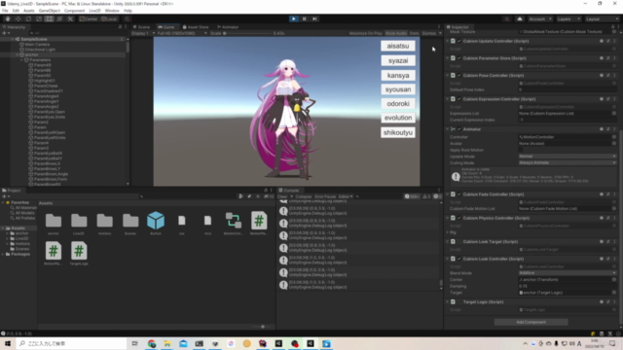Pick object for Expressions List field

(x=614, y=114)
